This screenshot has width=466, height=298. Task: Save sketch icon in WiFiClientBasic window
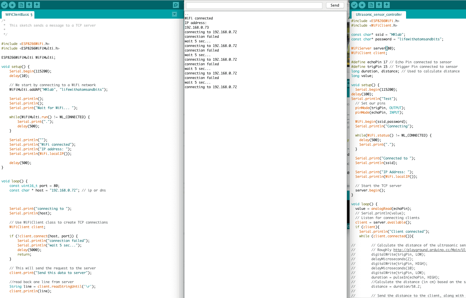click(x=37, y=5)
